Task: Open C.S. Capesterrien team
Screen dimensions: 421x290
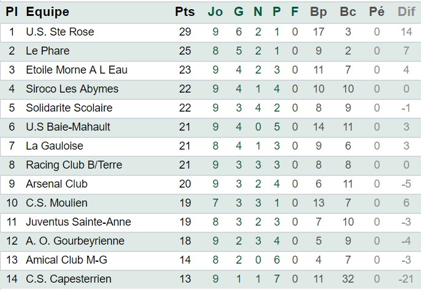Action: (69, 279)
